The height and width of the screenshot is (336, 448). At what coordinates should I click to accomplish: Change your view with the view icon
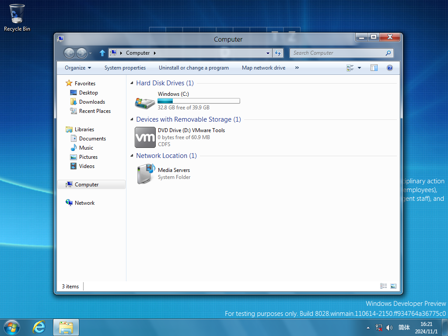tap(350, 68)
